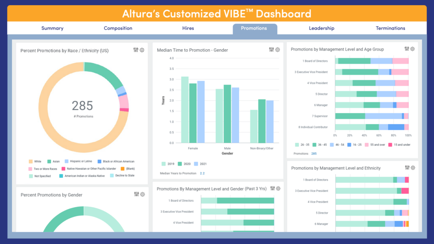
Task: Toggle the 2021 series legend
Action: click(200, 164)
